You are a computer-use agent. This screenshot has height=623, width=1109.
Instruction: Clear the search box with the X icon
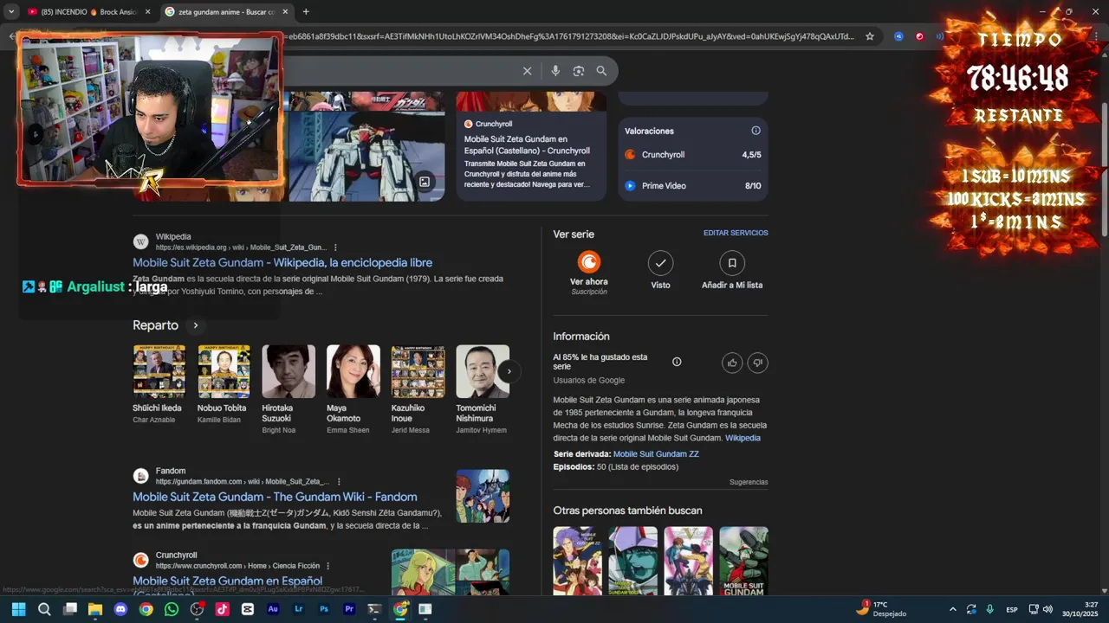coord(527,71)
